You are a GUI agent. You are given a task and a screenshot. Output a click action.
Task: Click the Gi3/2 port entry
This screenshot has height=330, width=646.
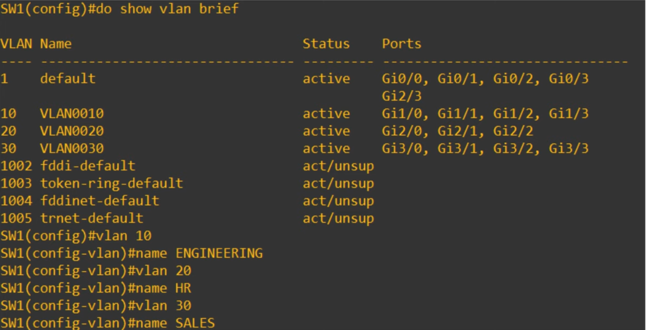[x=513, y=149]
